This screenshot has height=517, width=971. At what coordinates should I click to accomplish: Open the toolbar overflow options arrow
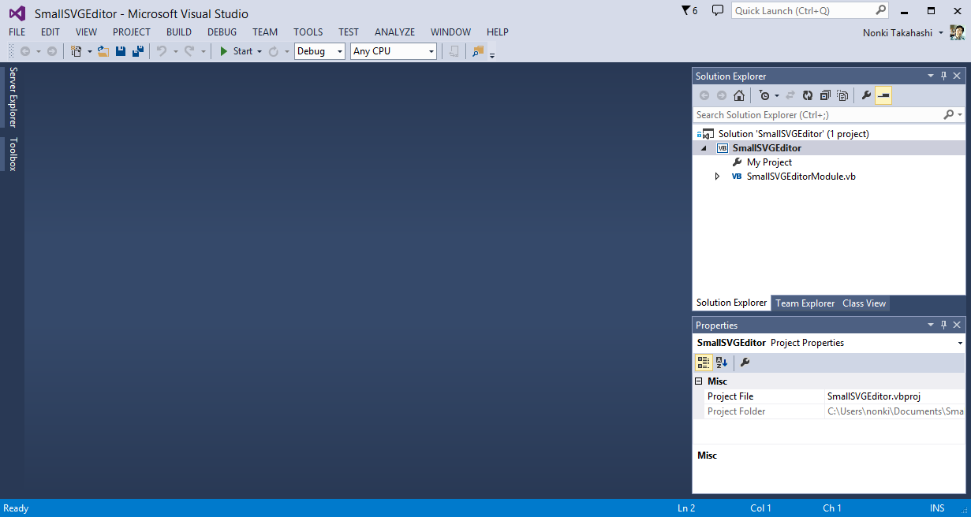pyautogui.click(x=492, y=55)
